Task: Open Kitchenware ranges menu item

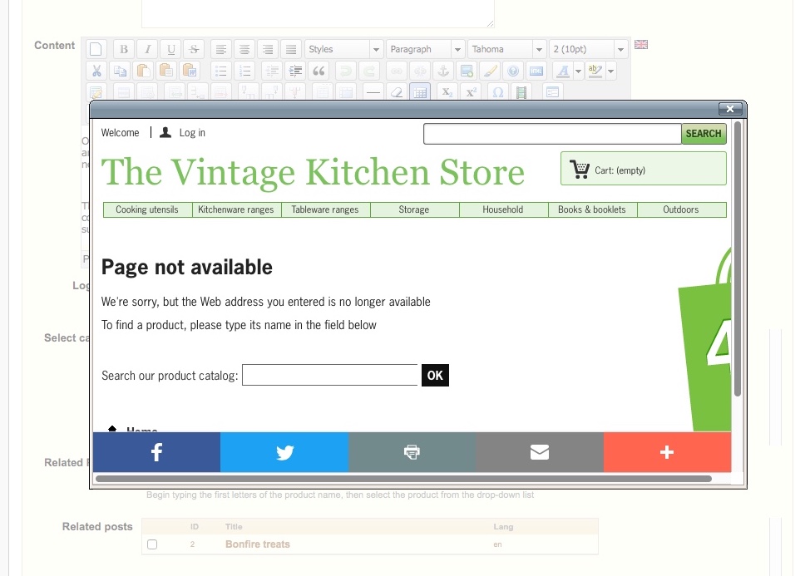Action: 236,209
